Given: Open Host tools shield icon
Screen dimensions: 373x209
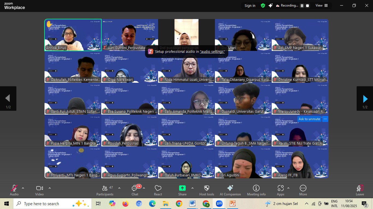Looking at the screenshot, I should pyautogui.click(x=207, y=190).
